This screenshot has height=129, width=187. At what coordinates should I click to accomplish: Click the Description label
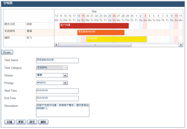click(x=11, y=106)
